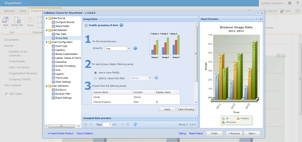This screenshot has height=142, width=302.
Task: Click the focus on content icon in SharePoint
Action: (x=297, y=11)
